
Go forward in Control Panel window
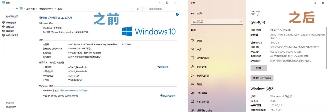click(x=9, y=9)
